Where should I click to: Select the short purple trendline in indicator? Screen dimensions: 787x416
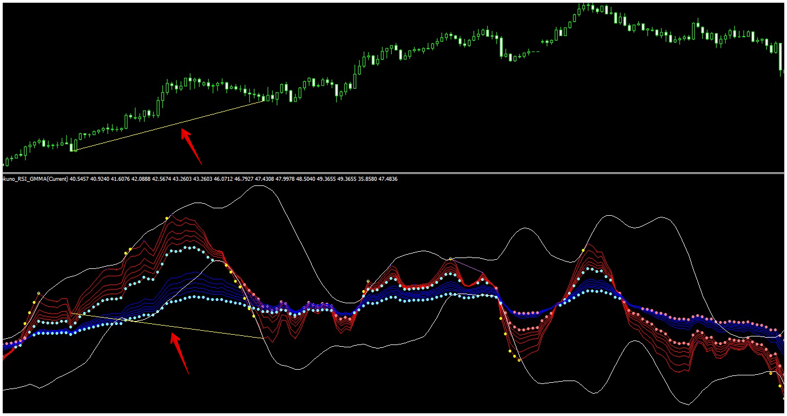[x=468, y=266]
